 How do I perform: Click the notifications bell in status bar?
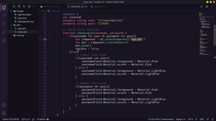pyautogui.click(x=212, y=119)
